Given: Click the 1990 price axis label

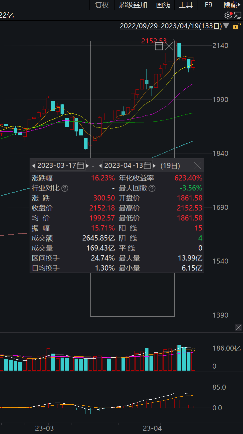Looking at the screenshot, I should pyautogui.click(x=220, y=100).
